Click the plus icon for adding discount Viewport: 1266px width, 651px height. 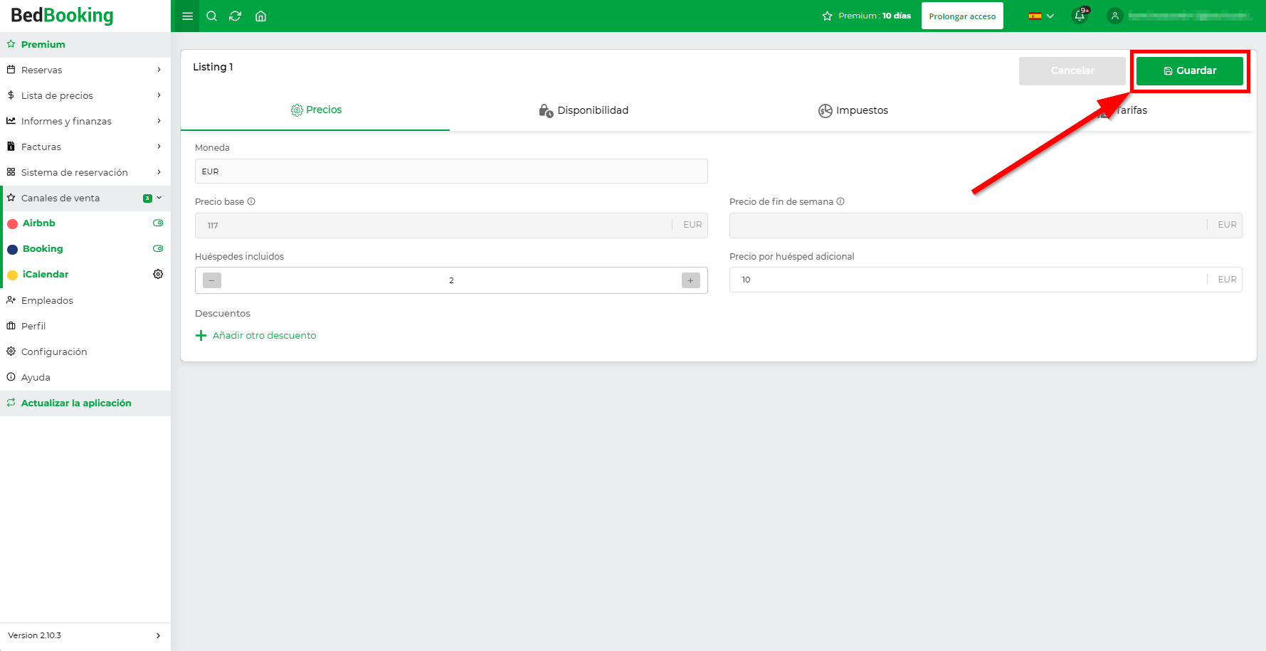pos(201,335)
